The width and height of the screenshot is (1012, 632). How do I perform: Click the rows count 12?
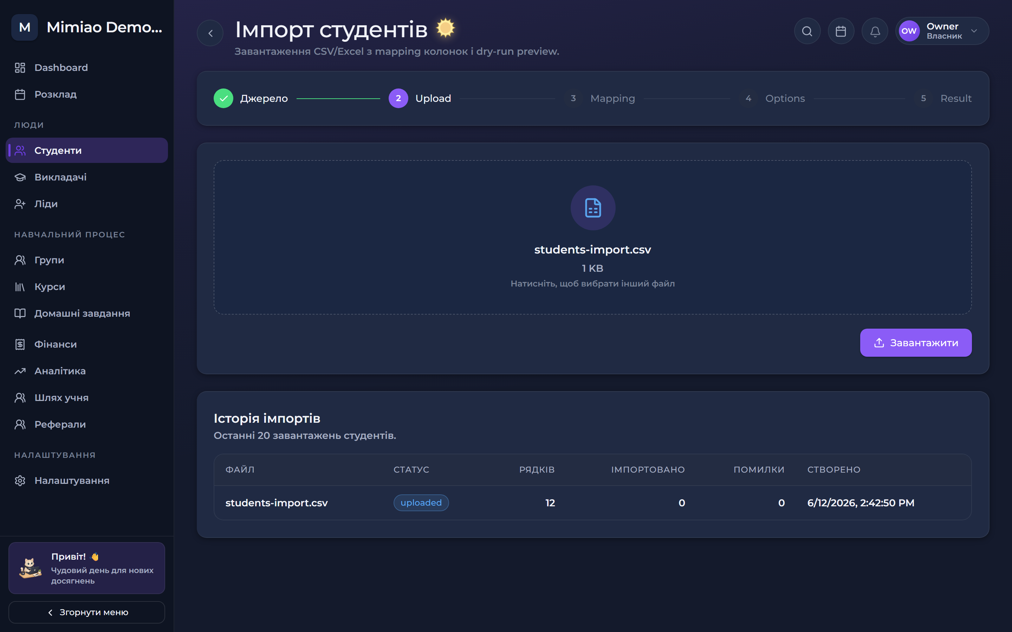click(550, 503)
